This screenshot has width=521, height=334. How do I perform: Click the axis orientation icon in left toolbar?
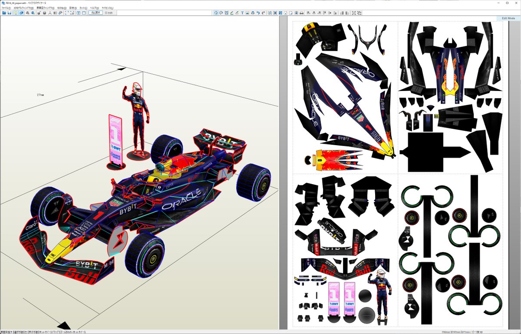50,13
